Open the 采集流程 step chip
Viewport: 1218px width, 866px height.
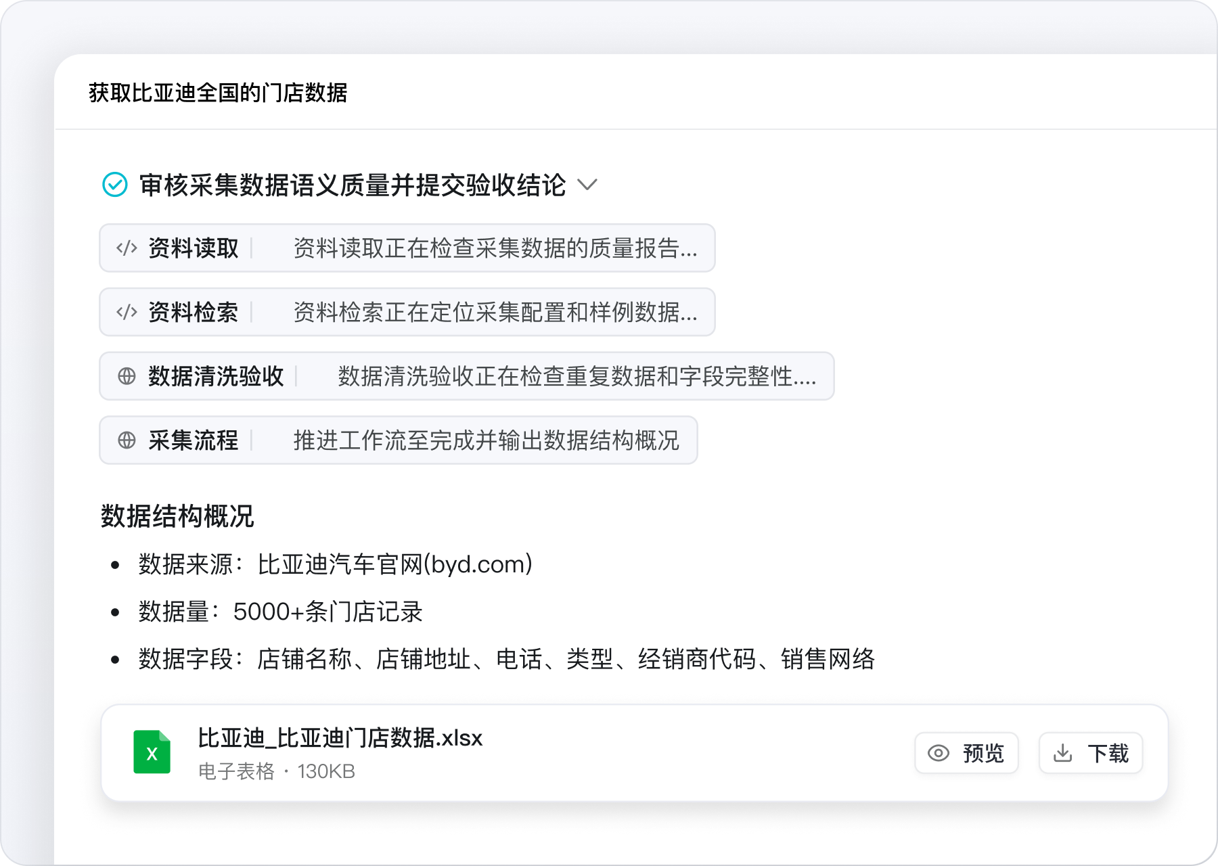pyautogui.click(x=399, y=440)
